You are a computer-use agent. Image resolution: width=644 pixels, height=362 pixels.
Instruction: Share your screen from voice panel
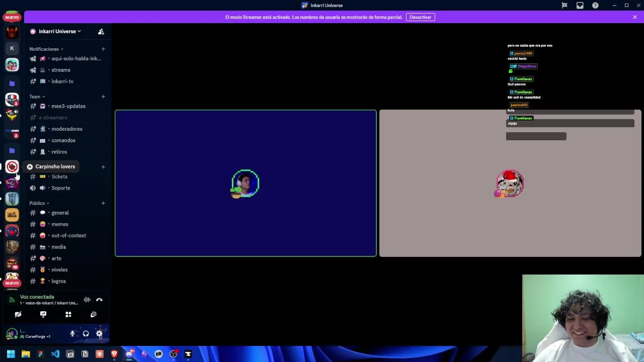pos(43,314)
